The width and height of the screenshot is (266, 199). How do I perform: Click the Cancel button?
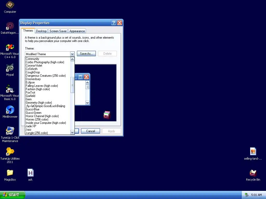[x=90, y=131]
